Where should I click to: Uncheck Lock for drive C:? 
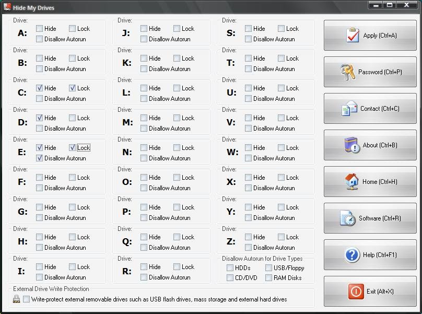coord(72,88)
